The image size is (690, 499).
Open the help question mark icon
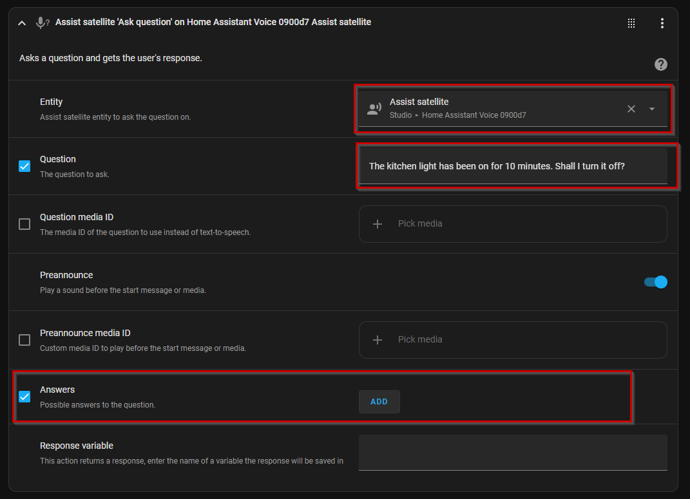pyautogui.click(x=660, y=64)
